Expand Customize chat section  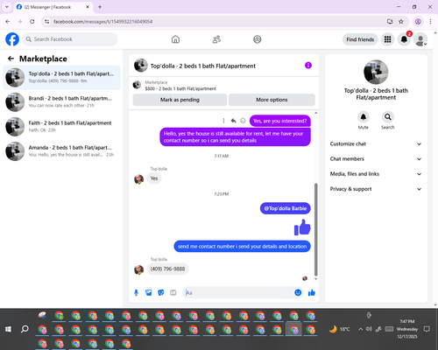376,143
